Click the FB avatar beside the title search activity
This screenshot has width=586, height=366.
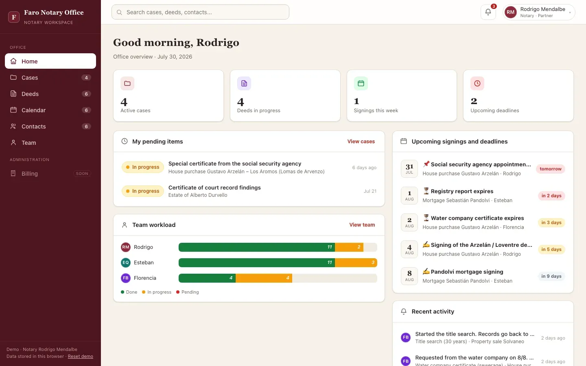(406, 338)
